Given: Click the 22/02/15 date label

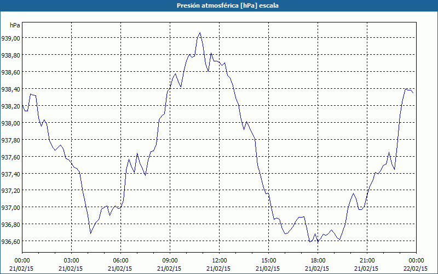Looking at the screenshot, I should (416, 269).
